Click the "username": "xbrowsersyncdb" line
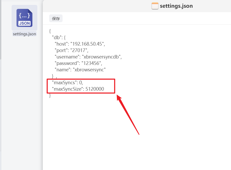Image resolution: width=231 pixels, height=170 pixels. [88, 57]
